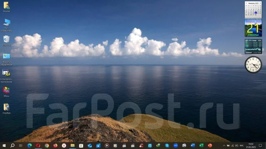Go to next month in calendar gadget
The width and height of the screenshot is (266, 149).
tap(261, 3)
